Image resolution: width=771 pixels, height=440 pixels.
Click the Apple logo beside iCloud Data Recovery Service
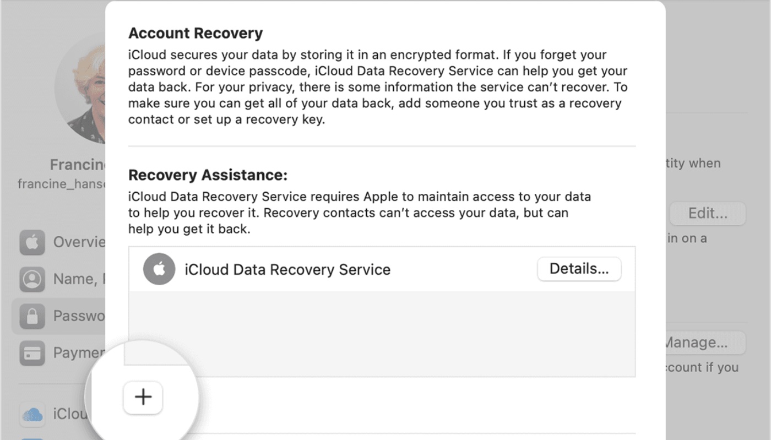tap(159, 269)
